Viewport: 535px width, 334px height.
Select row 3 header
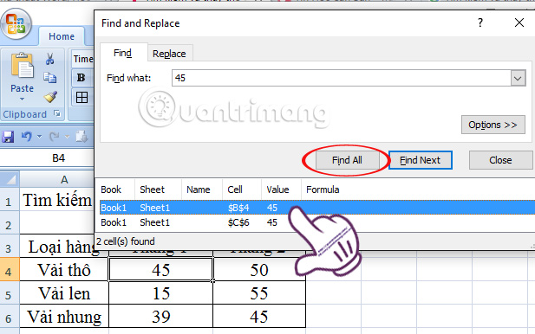pos(10,247)
